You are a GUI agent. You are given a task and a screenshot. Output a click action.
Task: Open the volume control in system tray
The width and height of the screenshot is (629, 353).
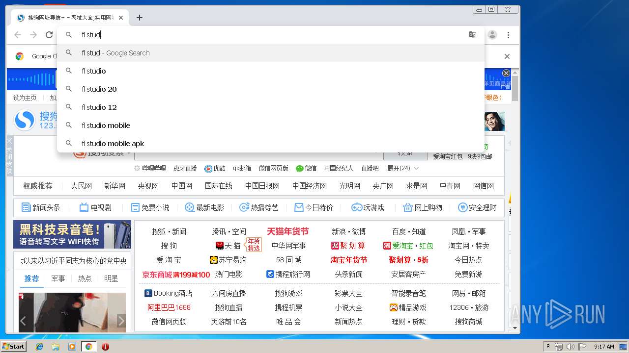pyautogui.click(x=570, y=347)
